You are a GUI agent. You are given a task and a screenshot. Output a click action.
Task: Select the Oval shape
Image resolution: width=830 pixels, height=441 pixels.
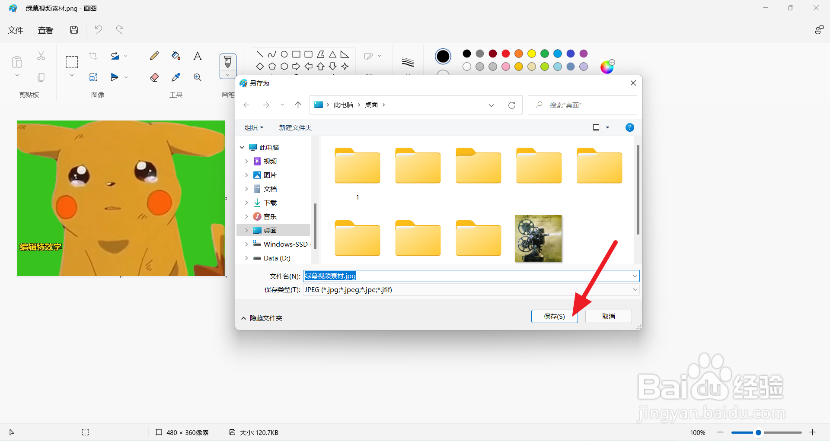point(284,54)
